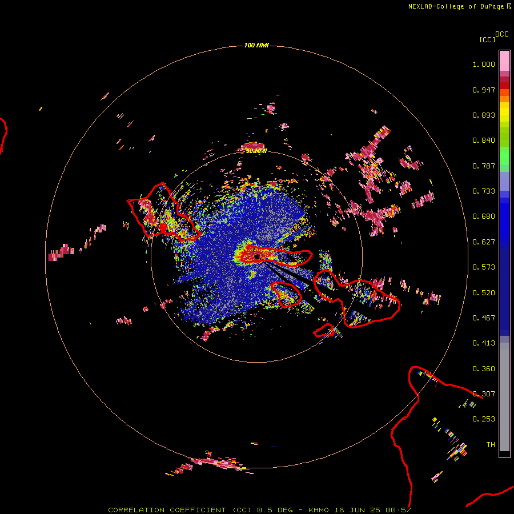Select the 0.520 scale value
Viewport: 514px width, 514px height.
pyautogui.click(x=484, y=293)
